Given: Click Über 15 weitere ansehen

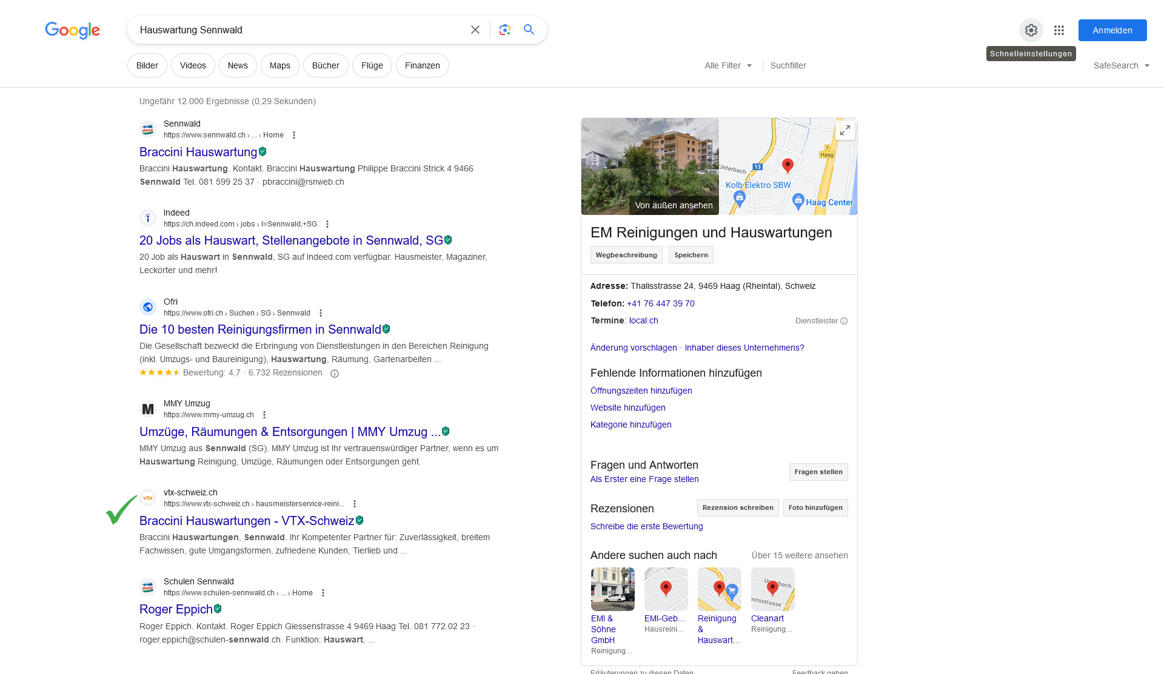Looking at the screenshot, I should pos(800,555).
